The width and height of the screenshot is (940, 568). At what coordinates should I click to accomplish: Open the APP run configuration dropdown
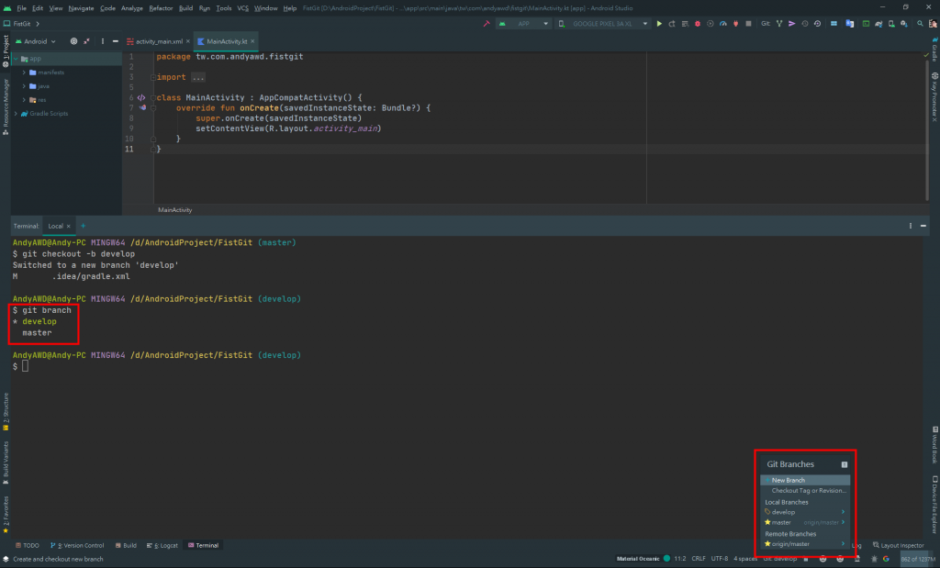tap(524, 24)
